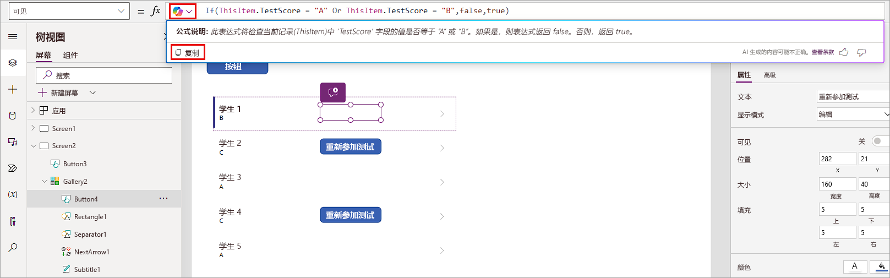The width and height of the screenshot is (890, 278).
Task: Switch to the 属性 properties tab
Action: (x=744, y=75)
